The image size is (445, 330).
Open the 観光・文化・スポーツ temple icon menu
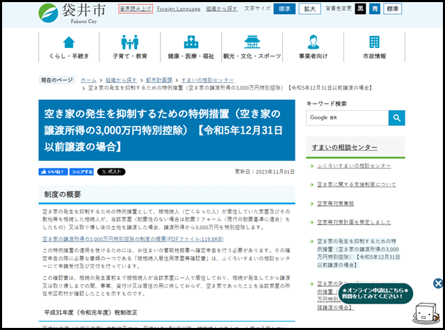(252, 47)
